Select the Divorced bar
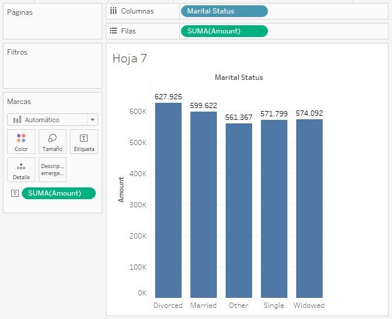 coord(168,200)
